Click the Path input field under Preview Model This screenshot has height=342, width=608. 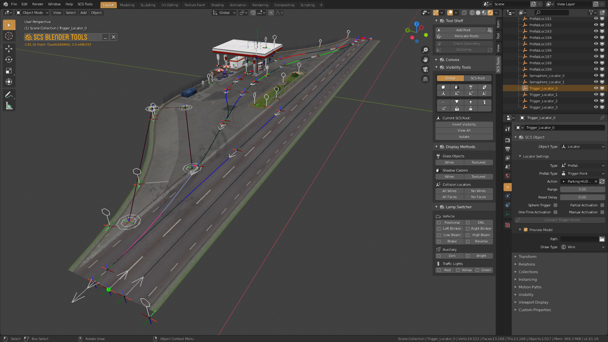coord(579,239)
